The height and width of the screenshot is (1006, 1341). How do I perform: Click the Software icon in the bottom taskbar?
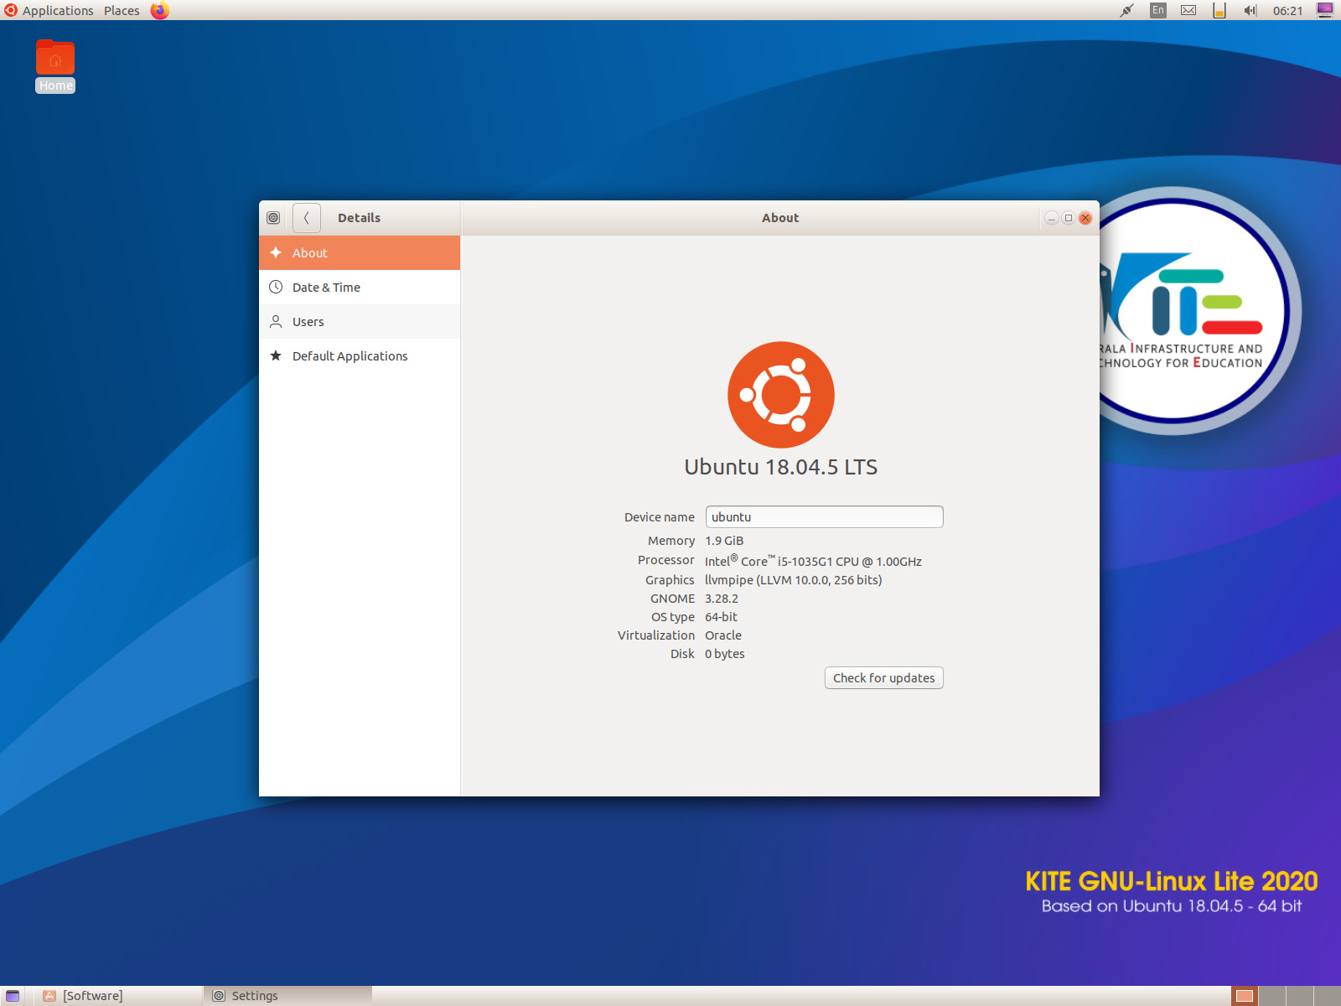click(49, 995)
